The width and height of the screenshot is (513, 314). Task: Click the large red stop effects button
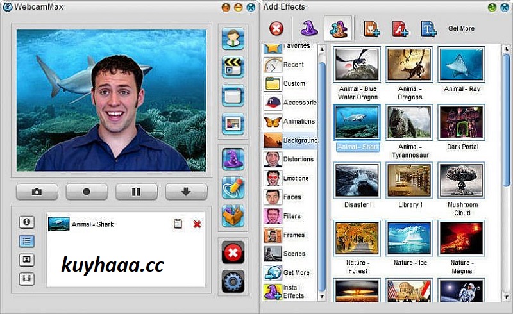tap(233, 252)
